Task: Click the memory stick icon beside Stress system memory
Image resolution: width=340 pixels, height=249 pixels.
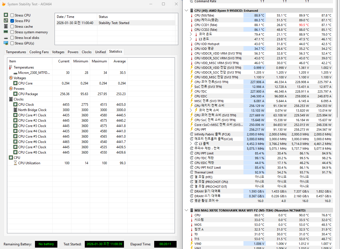Action: pos(6,32)
